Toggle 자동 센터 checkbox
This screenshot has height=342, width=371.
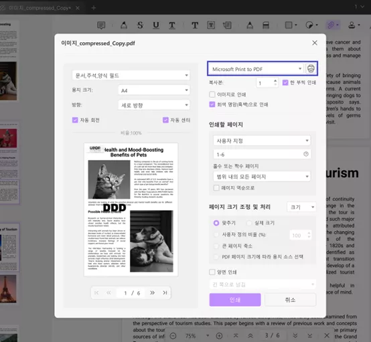click(x=165, y=120)
